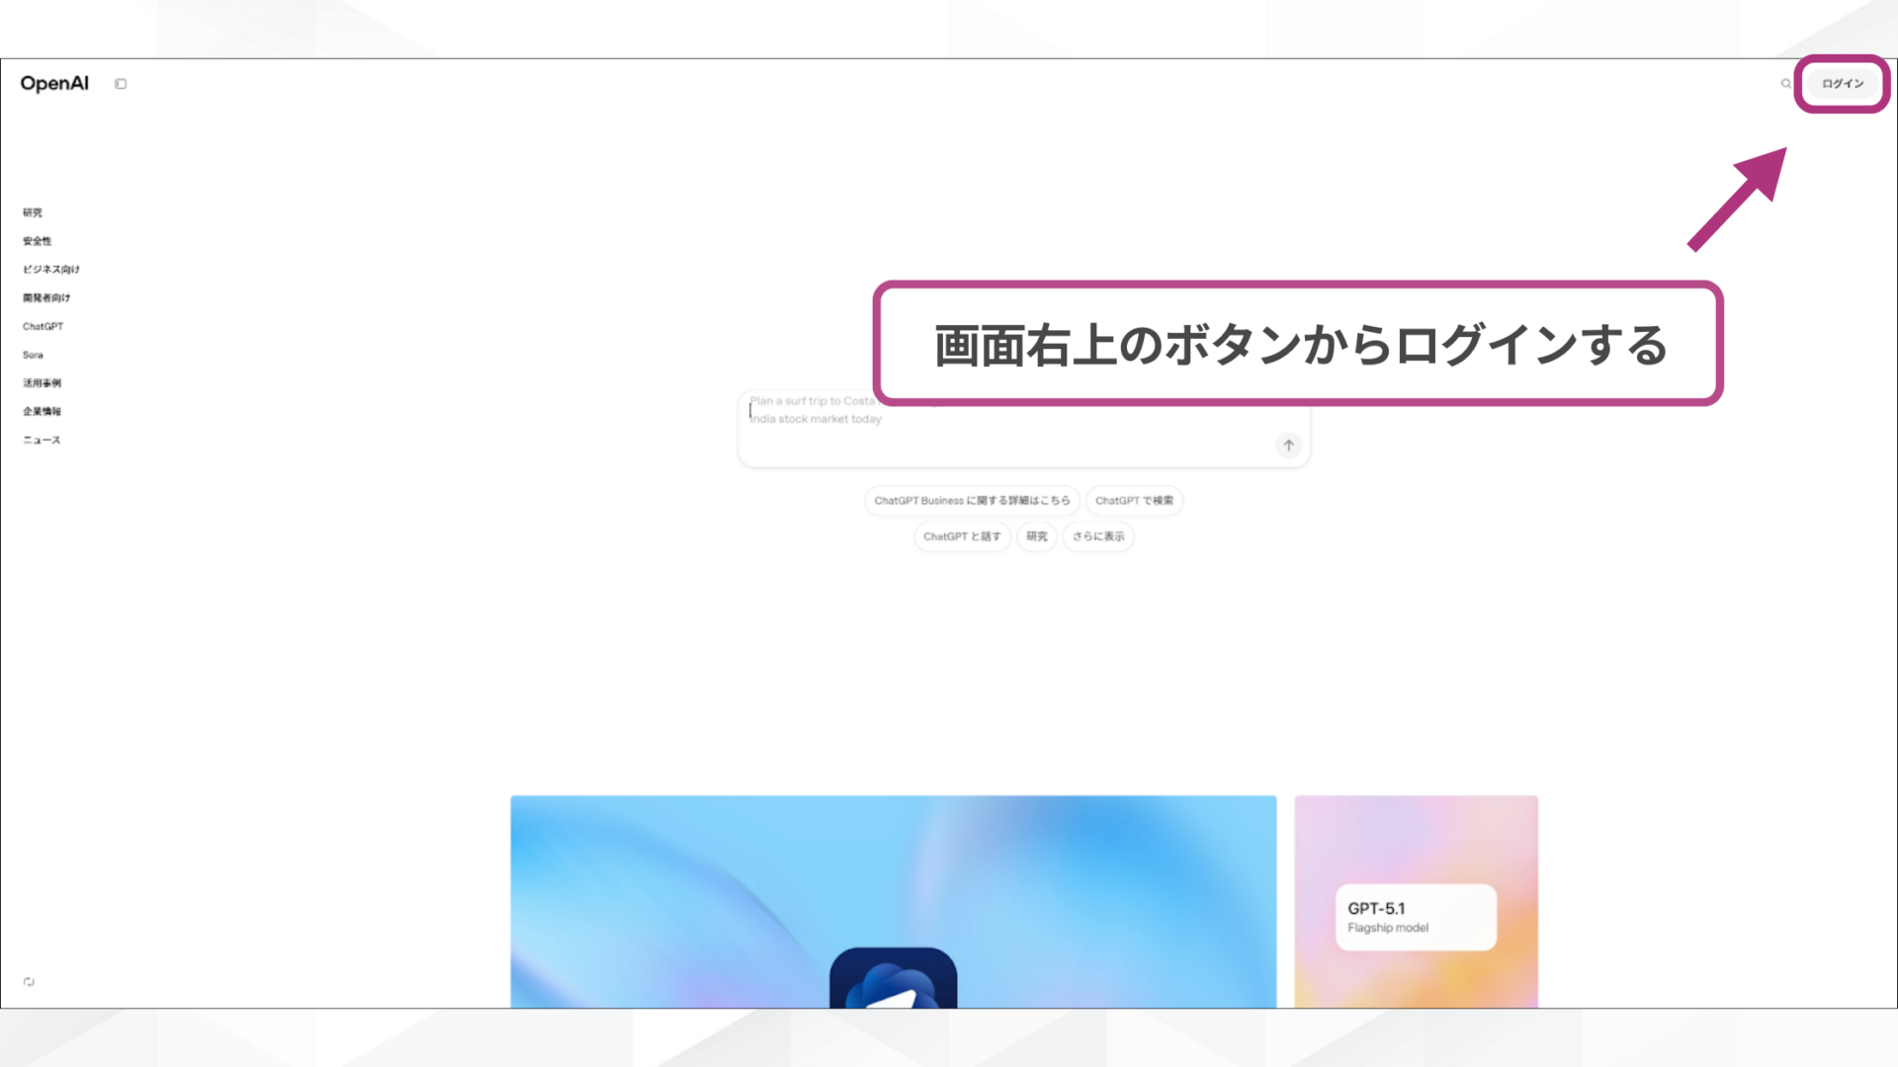Open the Sora section in the sidebar
Viewport: 1898px width, 1067px height.
[33, 355]
